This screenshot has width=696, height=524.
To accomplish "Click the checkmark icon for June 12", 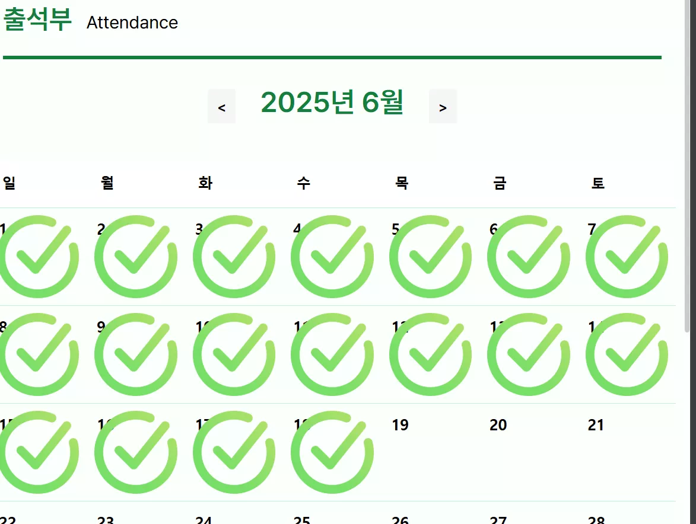I will coord(430,354).
